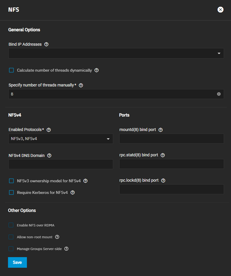Open help tooltip for dynamic thread calculation
Screen dimensions: 231x276
coord(97,70)
